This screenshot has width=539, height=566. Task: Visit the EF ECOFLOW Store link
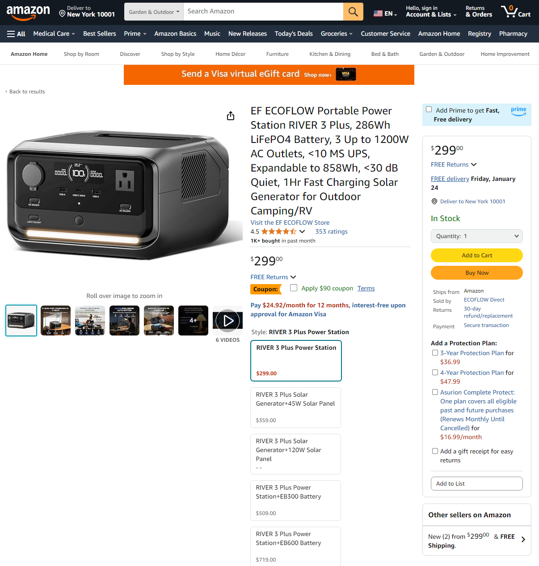click(290, 222)
